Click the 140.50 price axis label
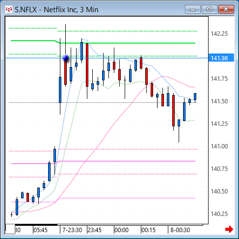Viewport: 239px width, 239px height. click(219, 191)
